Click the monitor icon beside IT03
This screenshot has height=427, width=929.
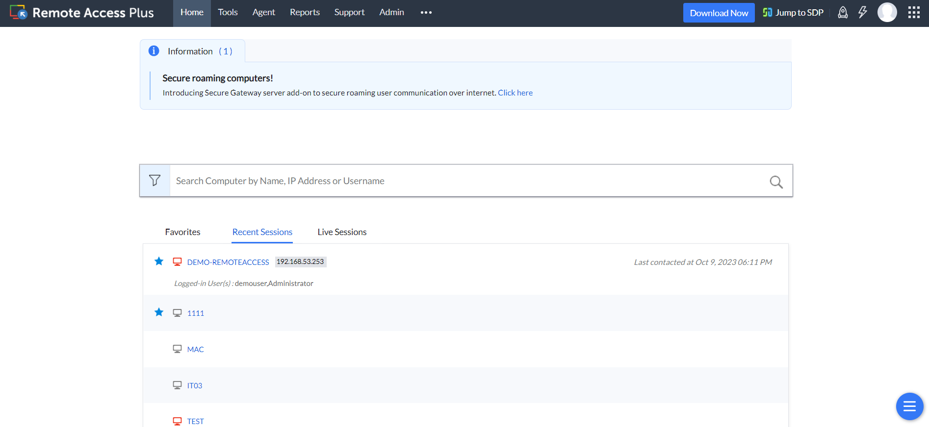(x=177, y=385)
